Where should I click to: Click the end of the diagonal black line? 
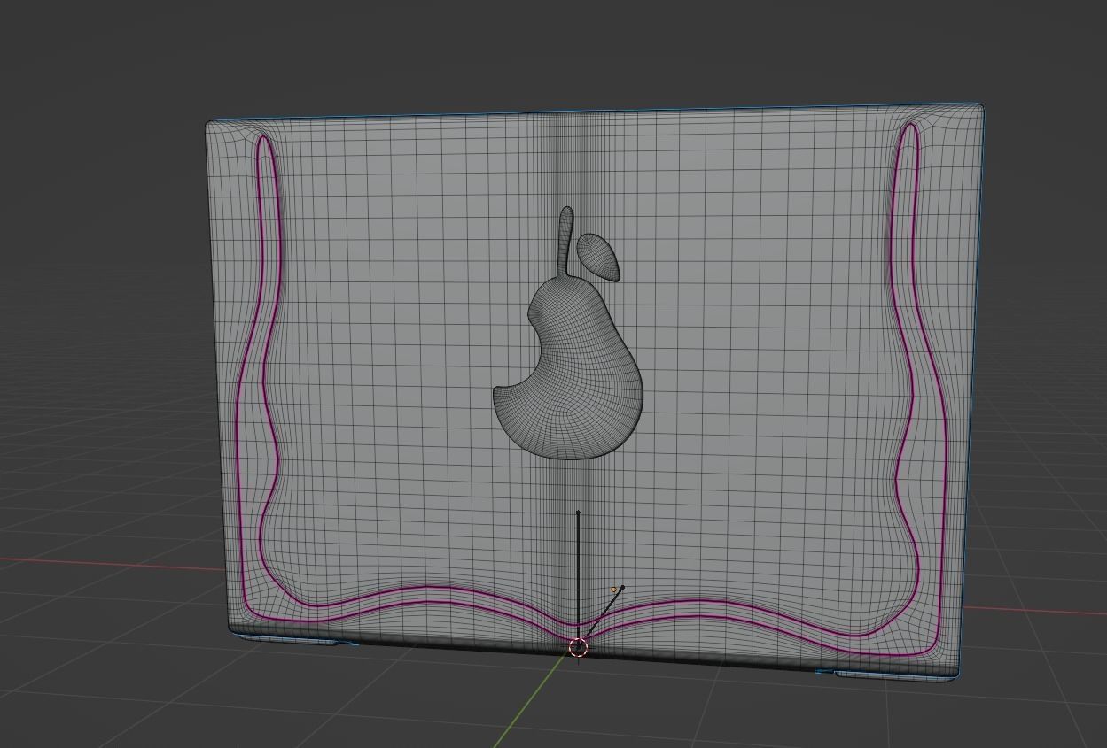coord(622,587)
